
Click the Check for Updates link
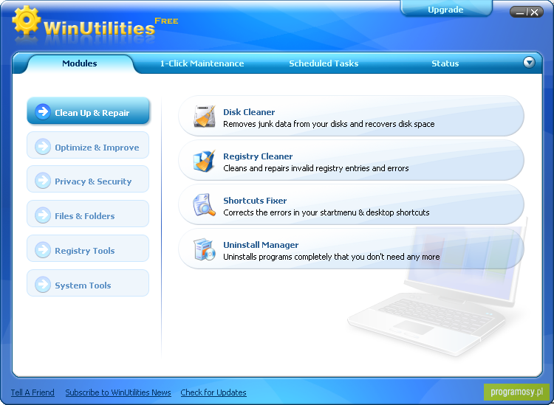[x=213, y=392]
